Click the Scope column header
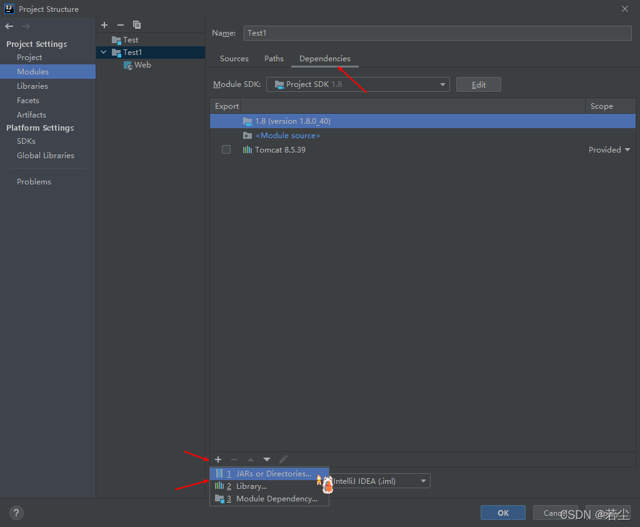640x527 pixels. [610, 106]
